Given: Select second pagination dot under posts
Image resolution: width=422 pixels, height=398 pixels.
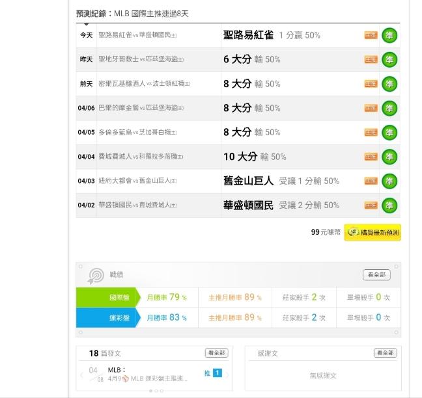Looking at the screenshot, I should coord(156,391).
